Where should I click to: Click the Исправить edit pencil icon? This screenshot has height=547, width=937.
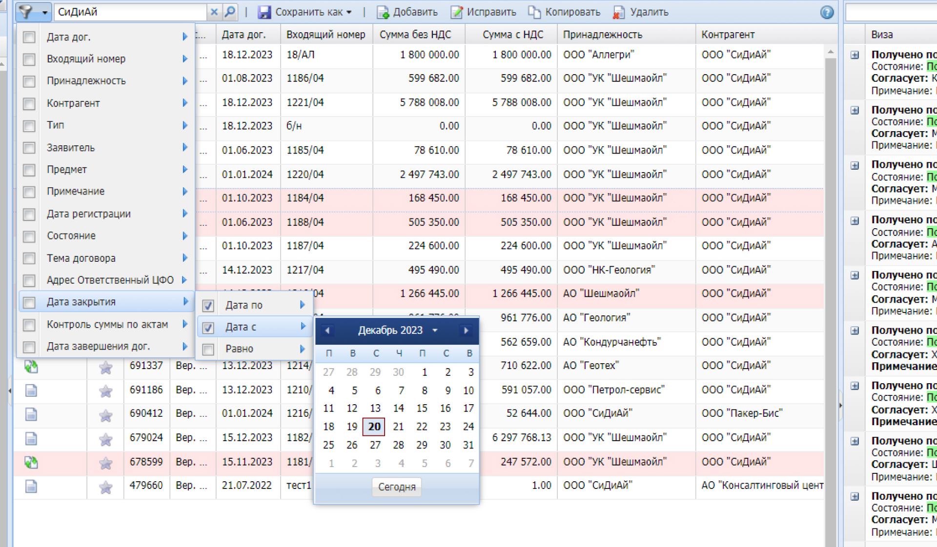point(457,12)
